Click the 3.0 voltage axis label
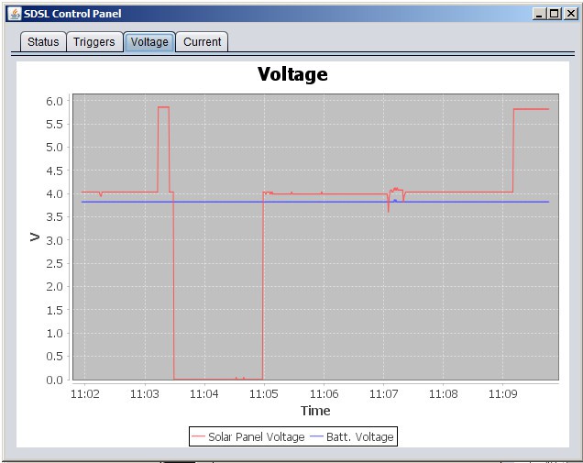Screen dimensions: 583x463 [x=55, y=240]
